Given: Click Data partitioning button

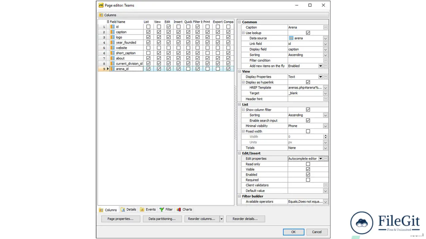Looking at the screenshot, I should (x=162, y=219).
